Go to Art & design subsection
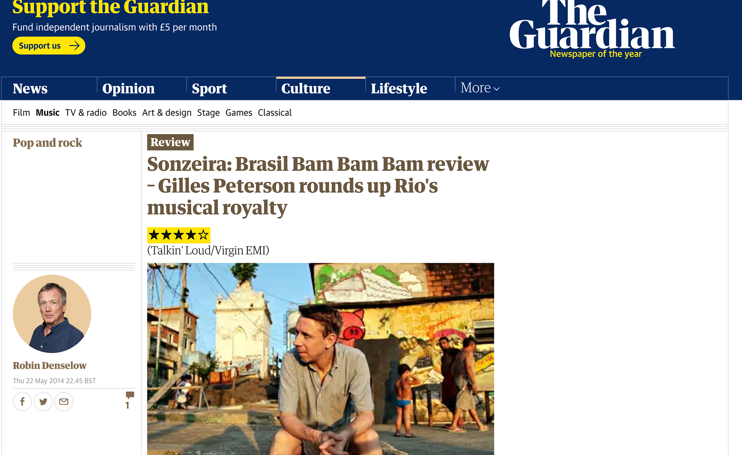Screen dimensions: 742x455 click(167, 113)
